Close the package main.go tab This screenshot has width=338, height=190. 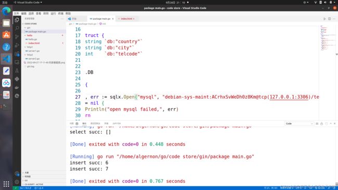coord(113,19)
